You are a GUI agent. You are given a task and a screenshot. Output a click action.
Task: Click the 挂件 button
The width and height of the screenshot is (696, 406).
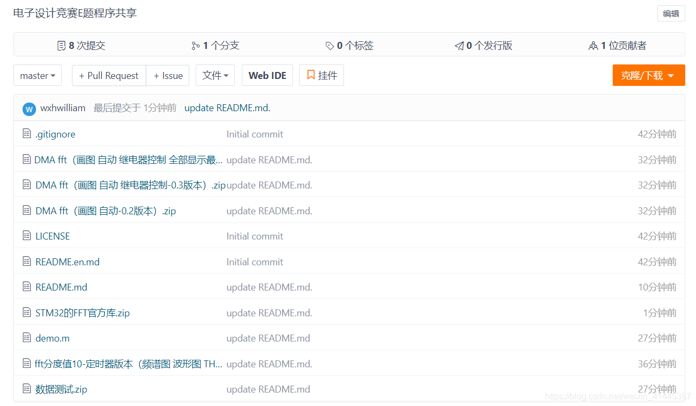[321, 75]
